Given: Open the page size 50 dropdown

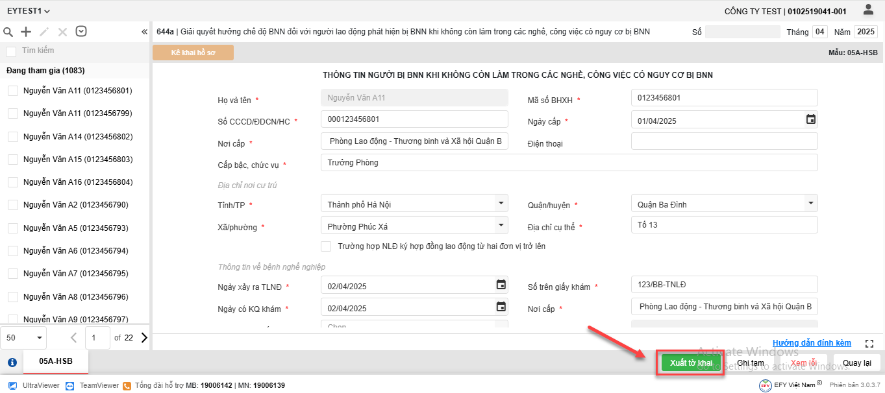Looking at the screenshot, I should (x=39, y=338).
